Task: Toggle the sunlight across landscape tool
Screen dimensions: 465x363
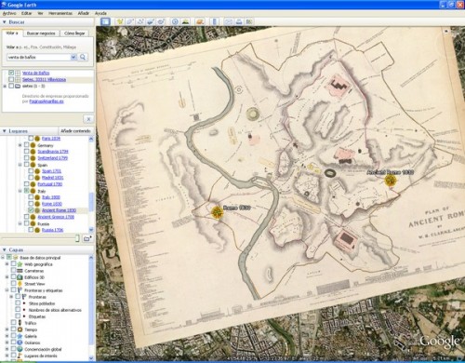Action: pos(185,21)
